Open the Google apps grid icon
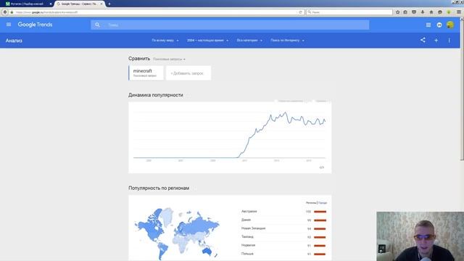 (x=428, y=25)
